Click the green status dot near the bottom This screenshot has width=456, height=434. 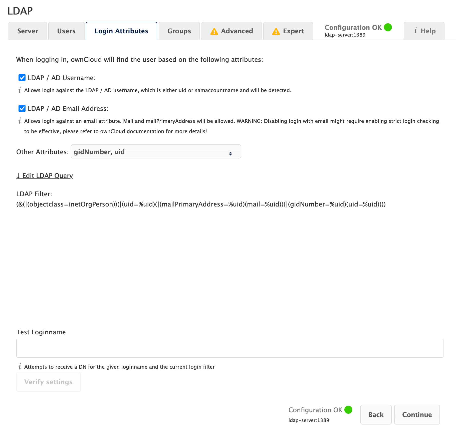[348, 410]
